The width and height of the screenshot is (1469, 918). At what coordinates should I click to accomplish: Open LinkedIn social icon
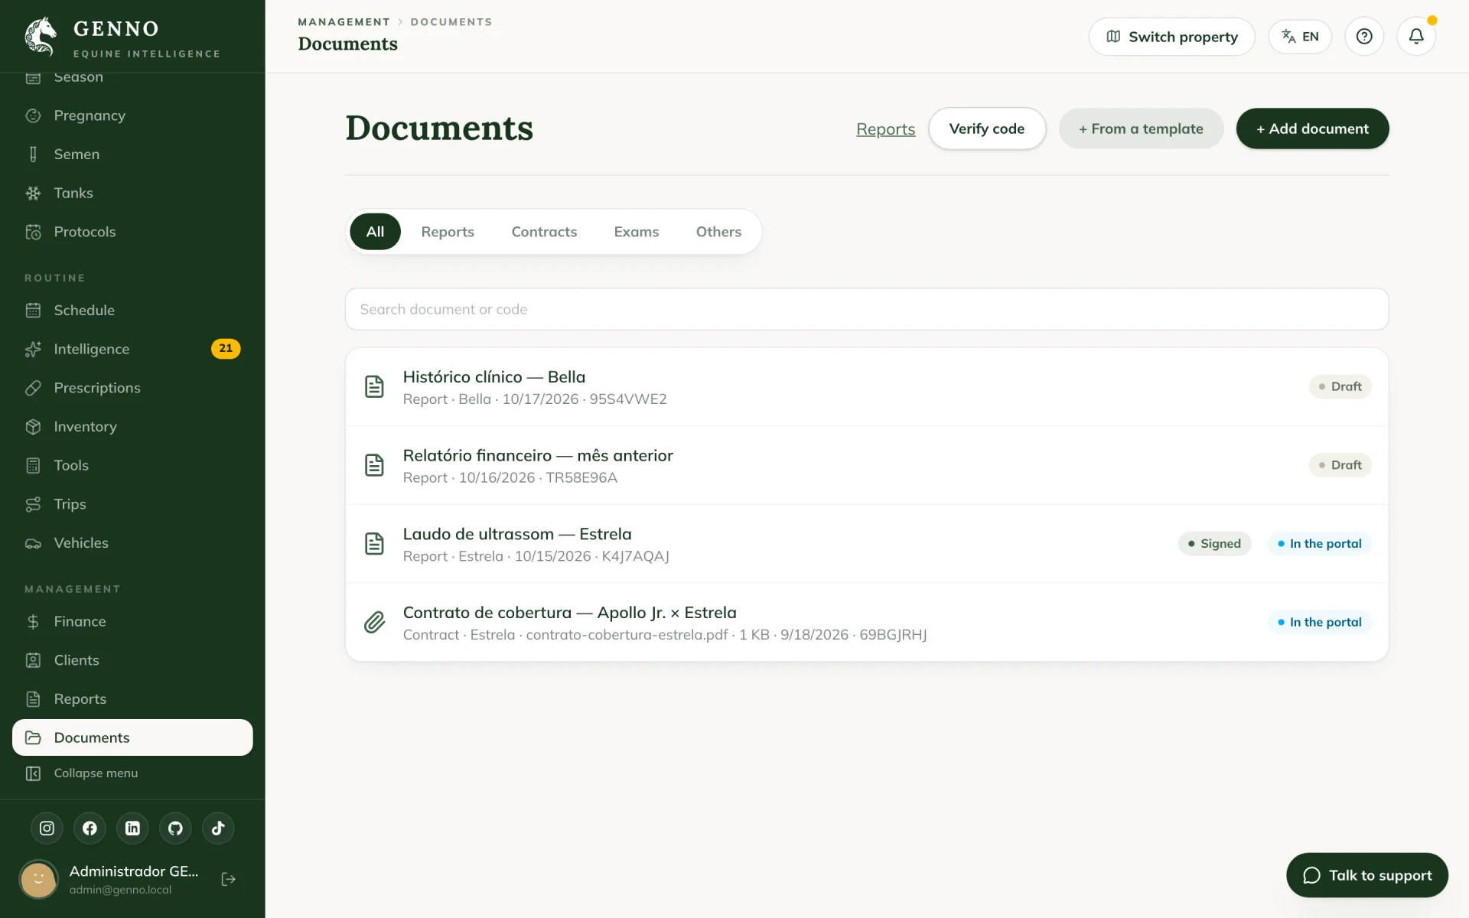[132, 828]
